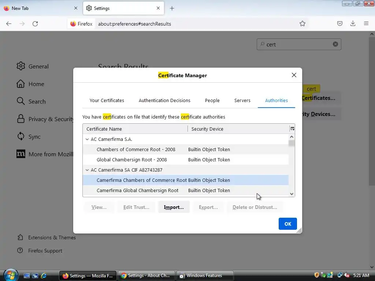Select Camerfirma Chambers of Commerce Root row
The height and width of the screenshot is (281, 375).
click(186, 180)
